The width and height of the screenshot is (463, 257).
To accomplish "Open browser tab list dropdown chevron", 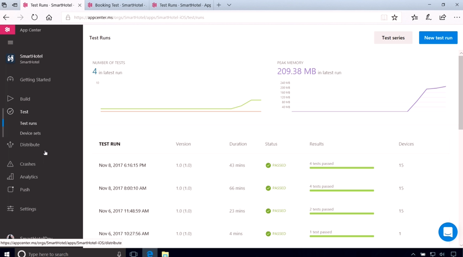I will click(229, 5).
